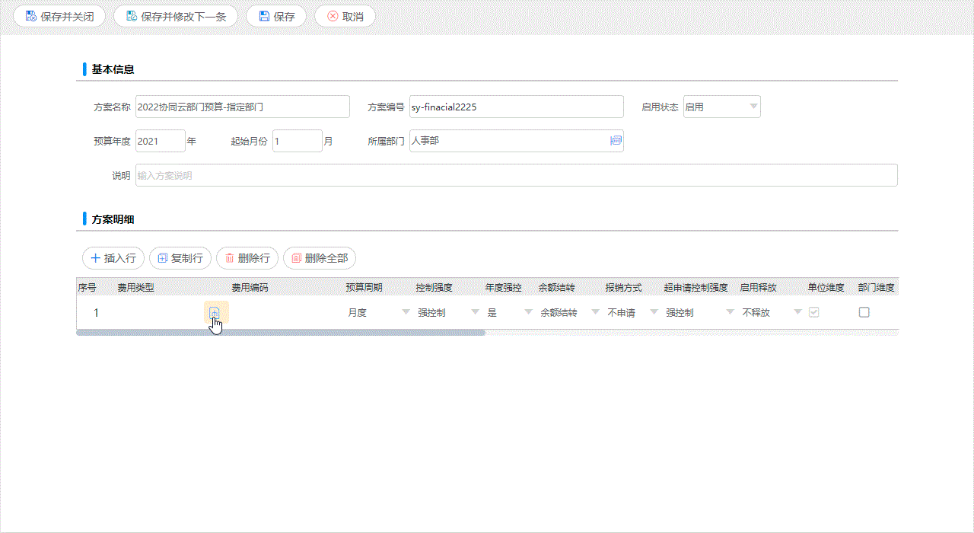Click the 说明 description input field
Image resolution: width=974 pixels, height=533 pixels.
tap(517, 175)
